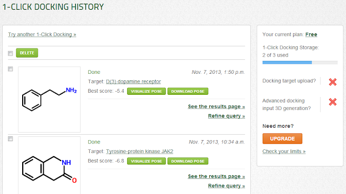This screenshot has height=194, width=346.
Task: See the results page for the dopamine docking
Action: (216, 107)
